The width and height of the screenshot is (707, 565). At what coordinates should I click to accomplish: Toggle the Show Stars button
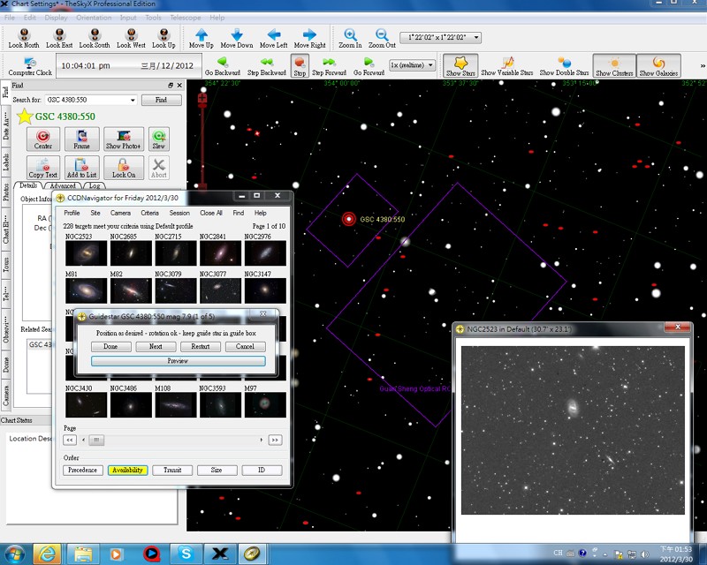(x=460, y=64)
